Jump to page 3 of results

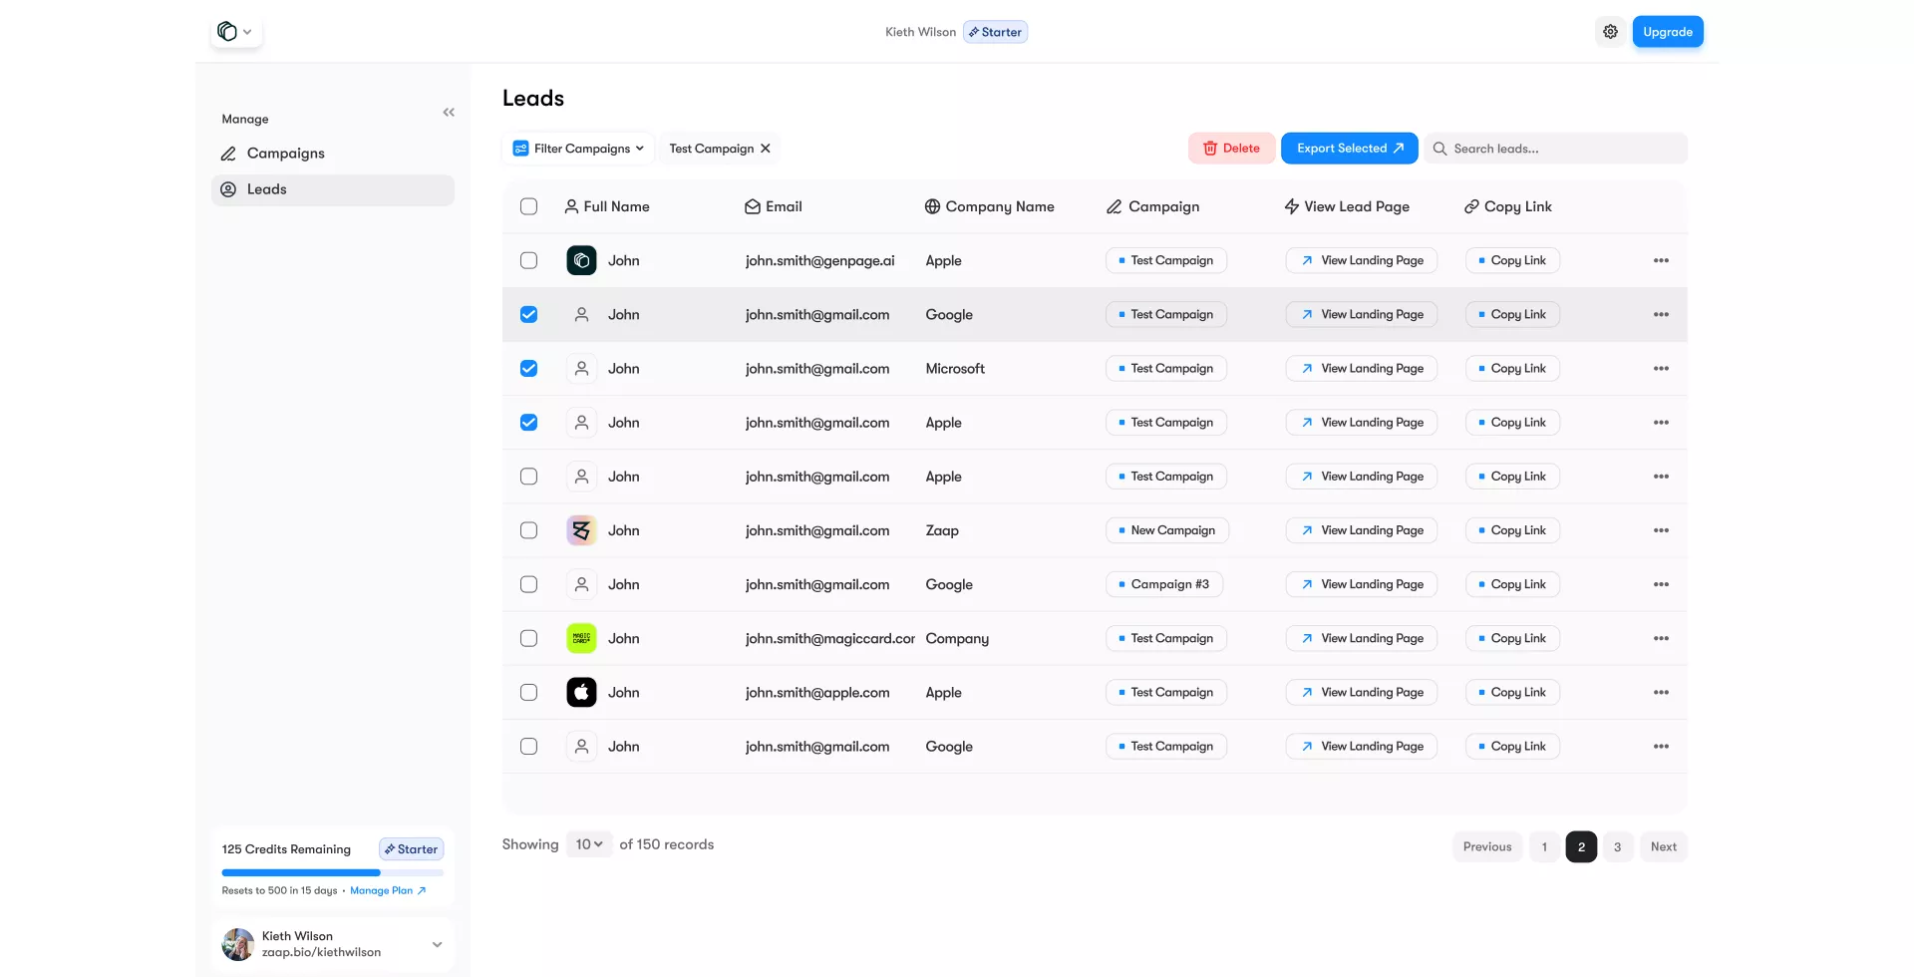click(1617, 846)
